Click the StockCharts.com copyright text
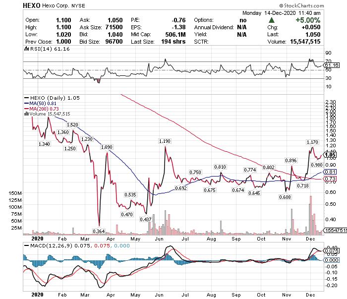 pyautogui.click(x=301, y=5)
